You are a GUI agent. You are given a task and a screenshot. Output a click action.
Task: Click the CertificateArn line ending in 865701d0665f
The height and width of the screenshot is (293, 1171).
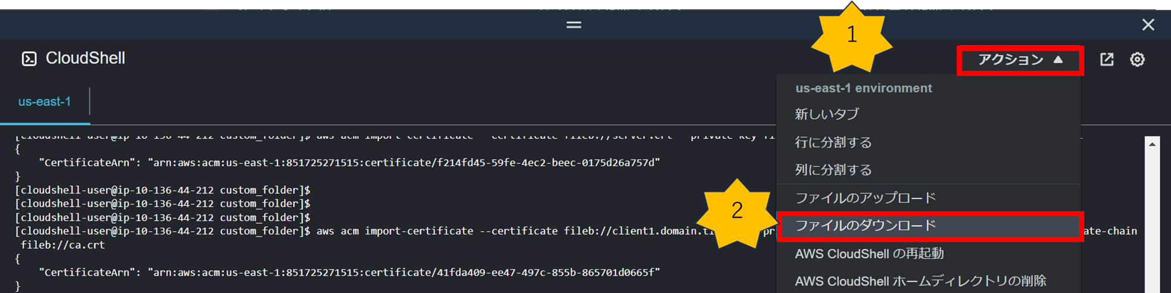(349, 273)
